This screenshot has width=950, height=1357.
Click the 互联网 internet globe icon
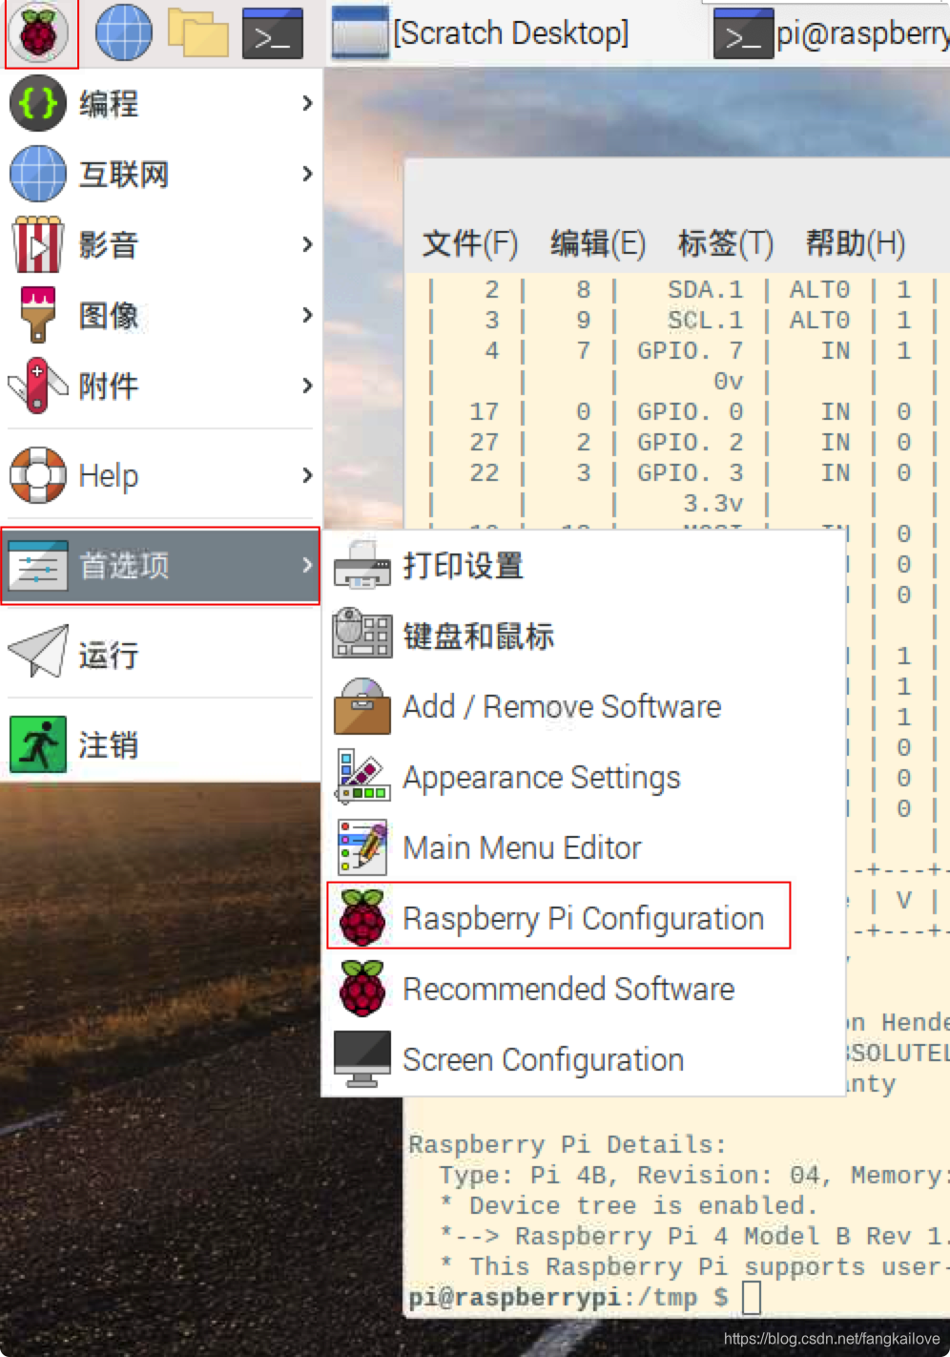(x=38, y=174)
